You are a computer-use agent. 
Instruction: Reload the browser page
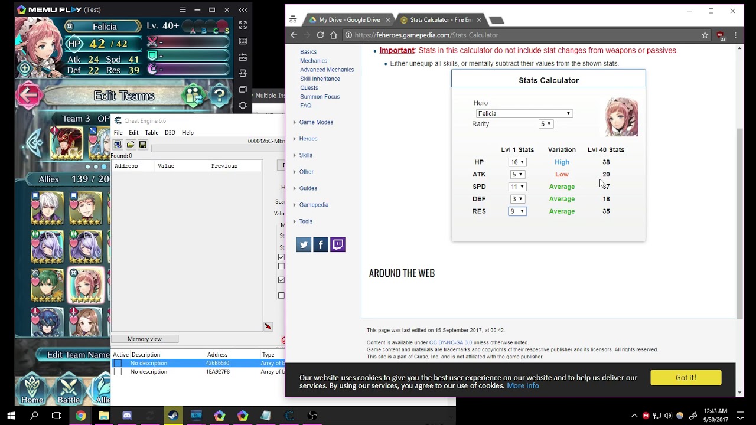point(320,35)
